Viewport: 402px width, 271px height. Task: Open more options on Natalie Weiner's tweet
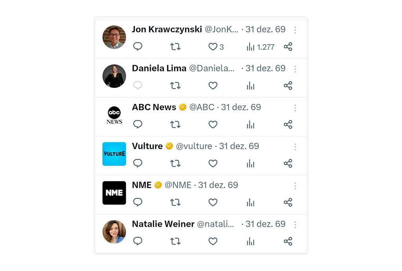tap(295, 224)
